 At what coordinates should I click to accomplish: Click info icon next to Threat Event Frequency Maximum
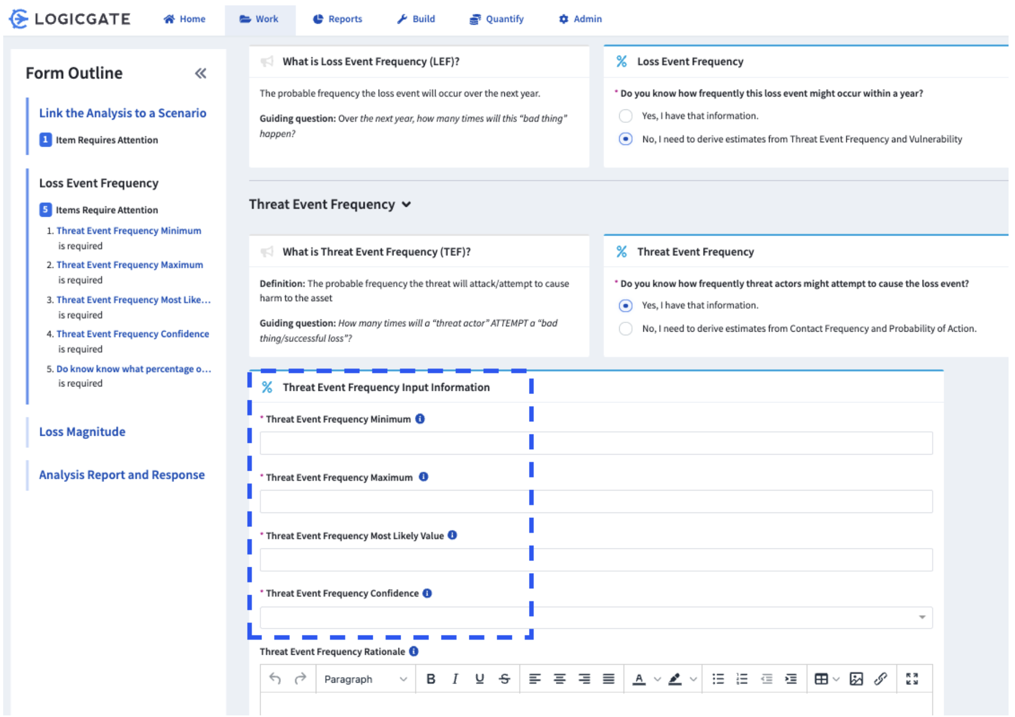pos(423,477)
